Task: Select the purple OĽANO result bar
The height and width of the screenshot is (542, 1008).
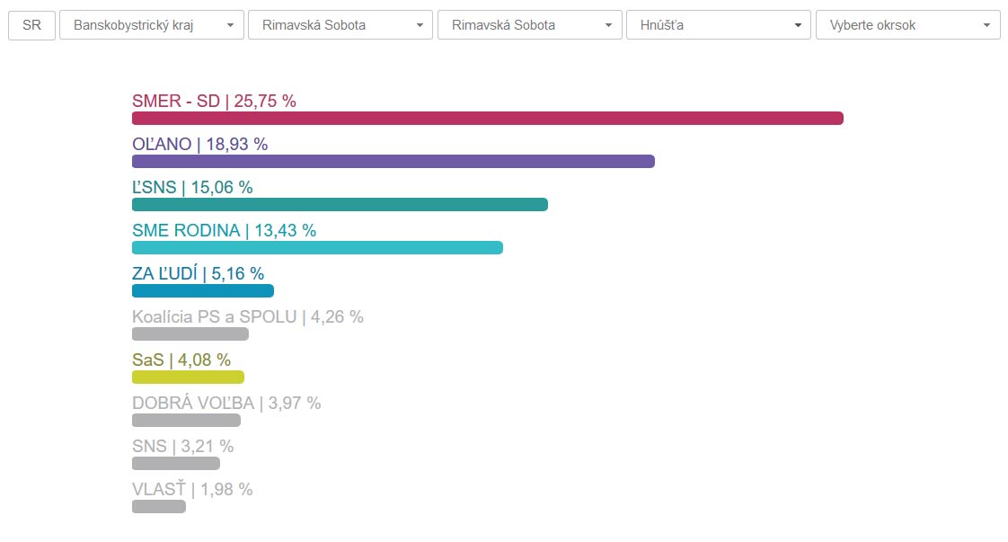Action: click(x=393, y=162)
